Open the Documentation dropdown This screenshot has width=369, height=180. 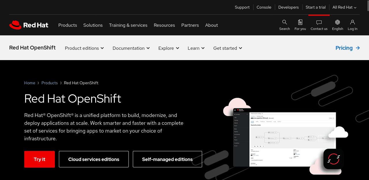[131, 48]
